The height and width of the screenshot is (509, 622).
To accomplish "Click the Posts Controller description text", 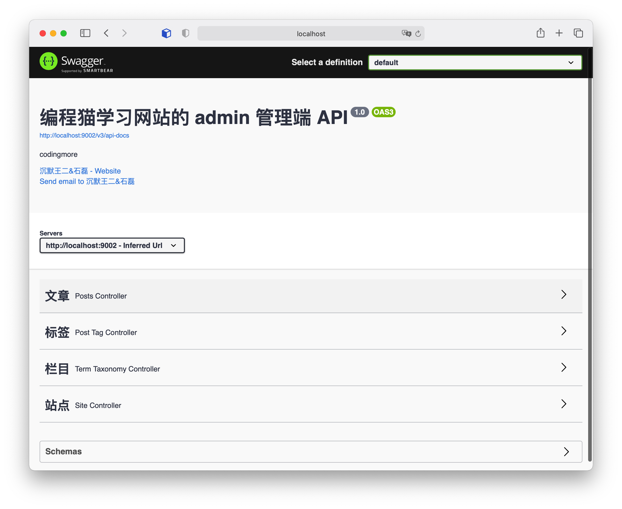I will pyautogui.click(x=101, y=296).
